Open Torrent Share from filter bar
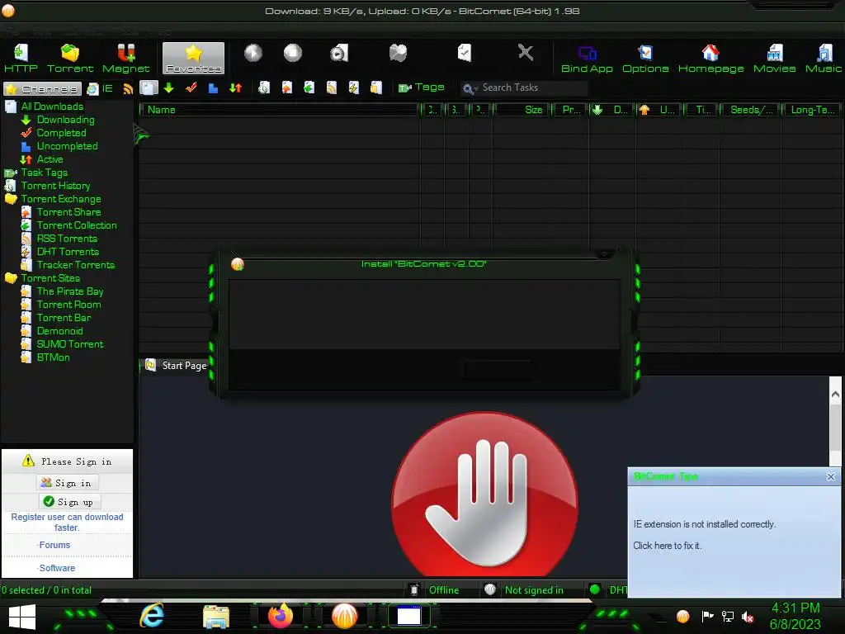 286,88
